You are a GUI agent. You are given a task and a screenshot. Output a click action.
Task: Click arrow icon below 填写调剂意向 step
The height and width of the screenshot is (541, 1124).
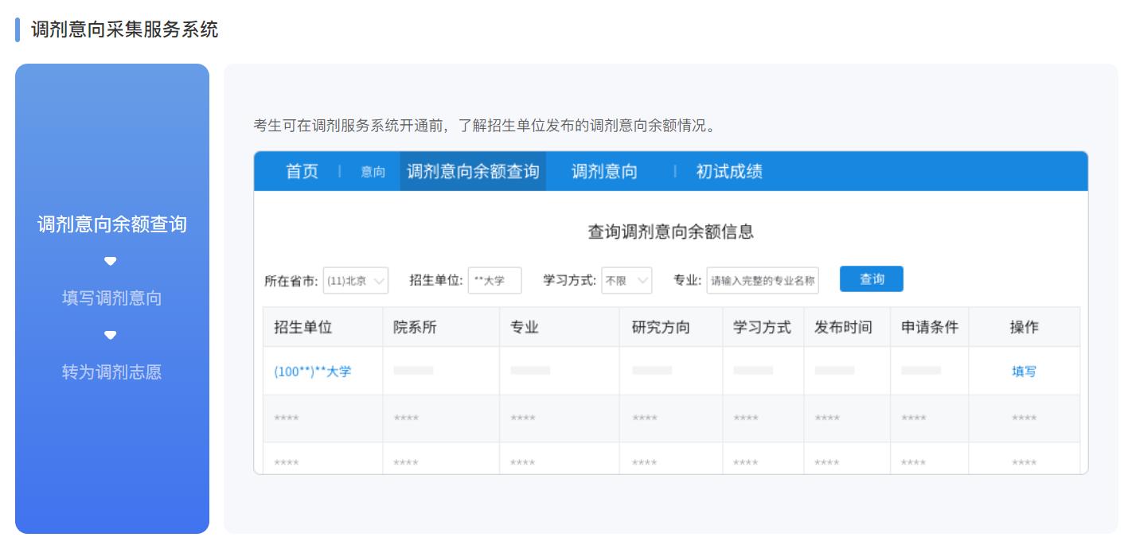(x=111, y=335)
